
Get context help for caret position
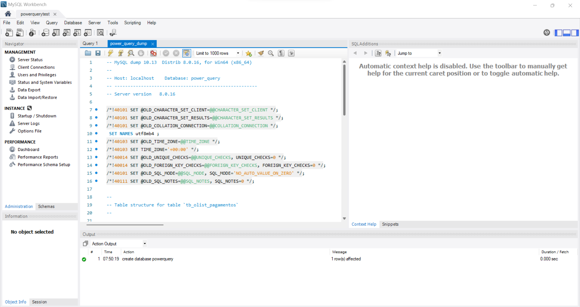(x=378, y=53)
